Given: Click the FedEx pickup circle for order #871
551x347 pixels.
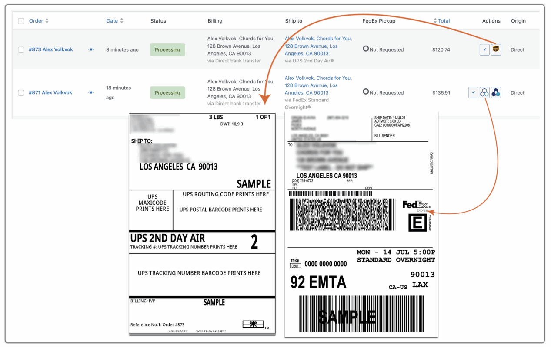Looking at the screenshot, I should click(x=366, y=92).
